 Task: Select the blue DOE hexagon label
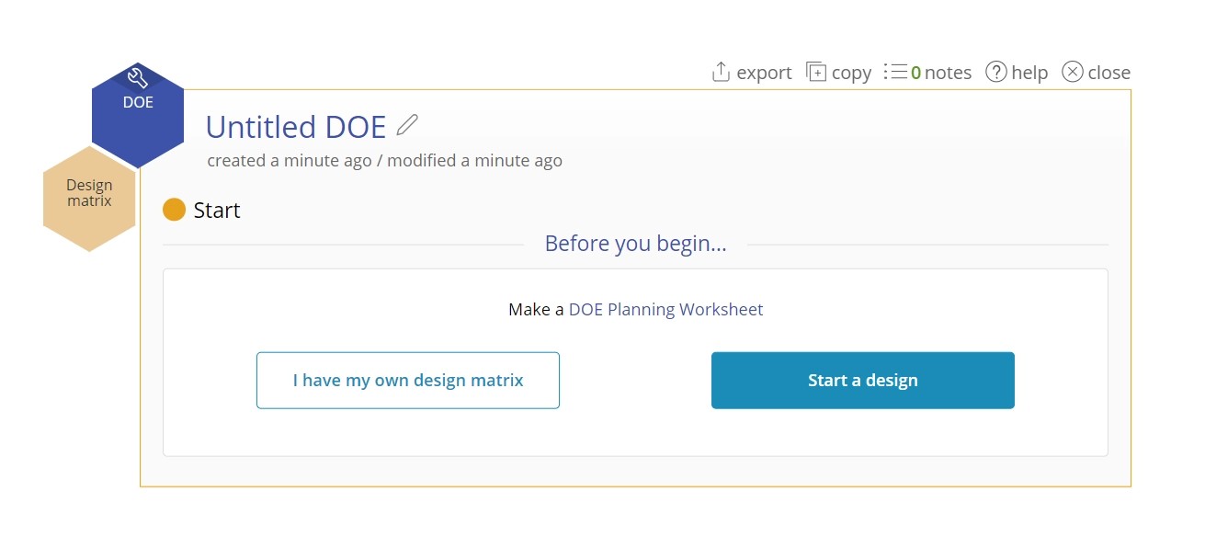[138, 102]
